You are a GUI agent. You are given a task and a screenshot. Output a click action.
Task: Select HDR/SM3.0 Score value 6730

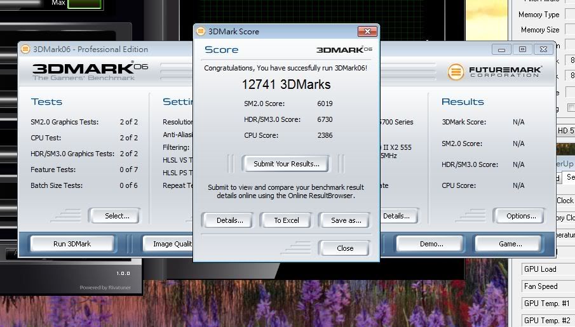(325, 119)
